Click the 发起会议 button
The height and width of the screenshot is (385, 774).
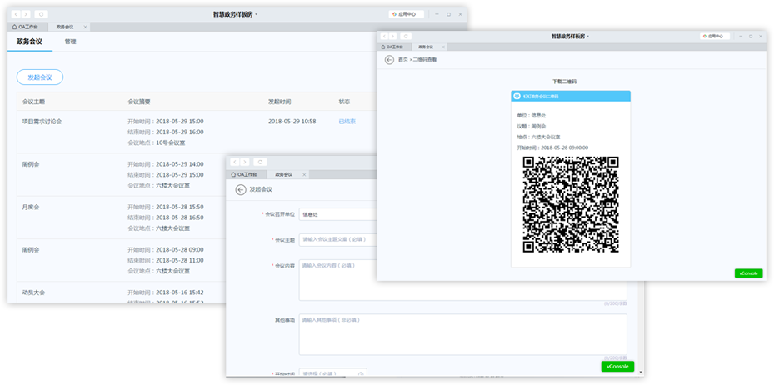(40, 77)
